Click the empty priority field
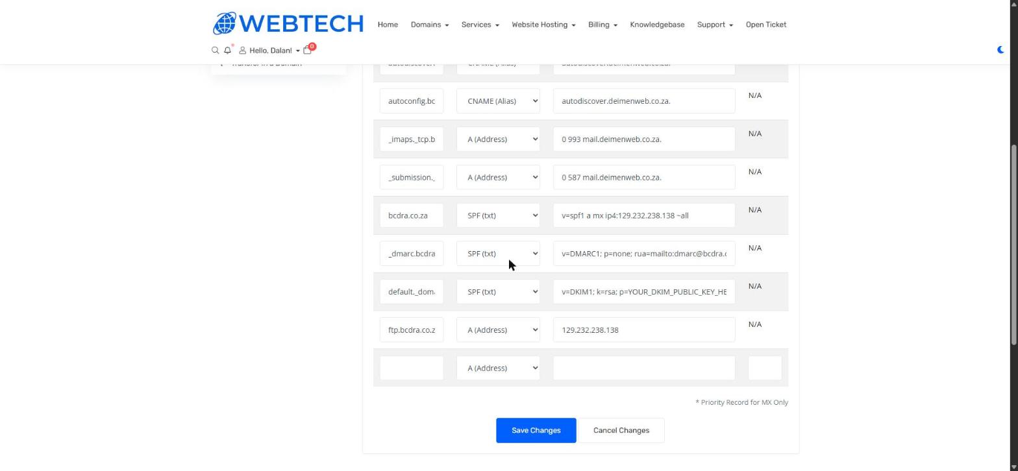Image resolution: width=1018 pixels, height=471 pixels. 765,368
